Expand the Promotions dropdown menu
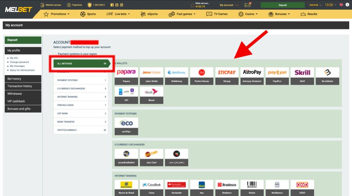Screen dimensions: 352x196 point(57,14)
